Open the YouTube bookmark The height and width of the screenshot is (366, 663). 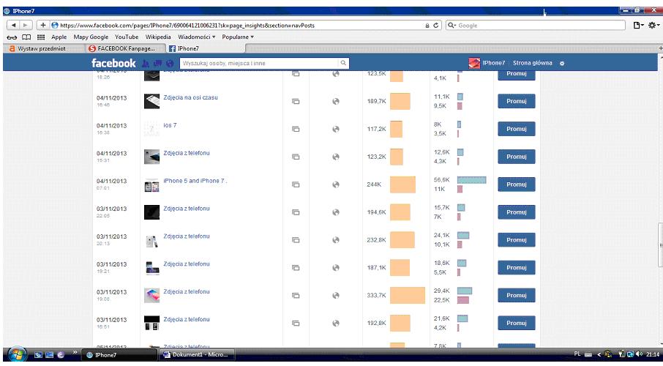(x=127, y=37)
